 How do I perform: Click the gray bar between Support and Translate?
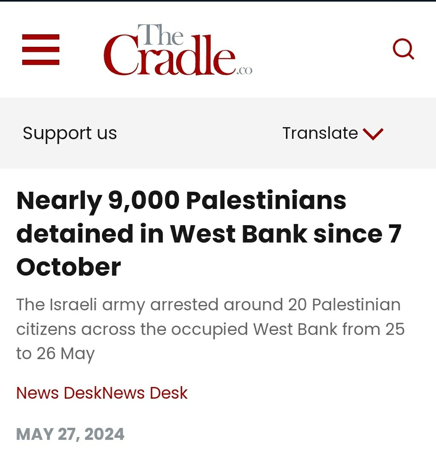pos(199,133)
